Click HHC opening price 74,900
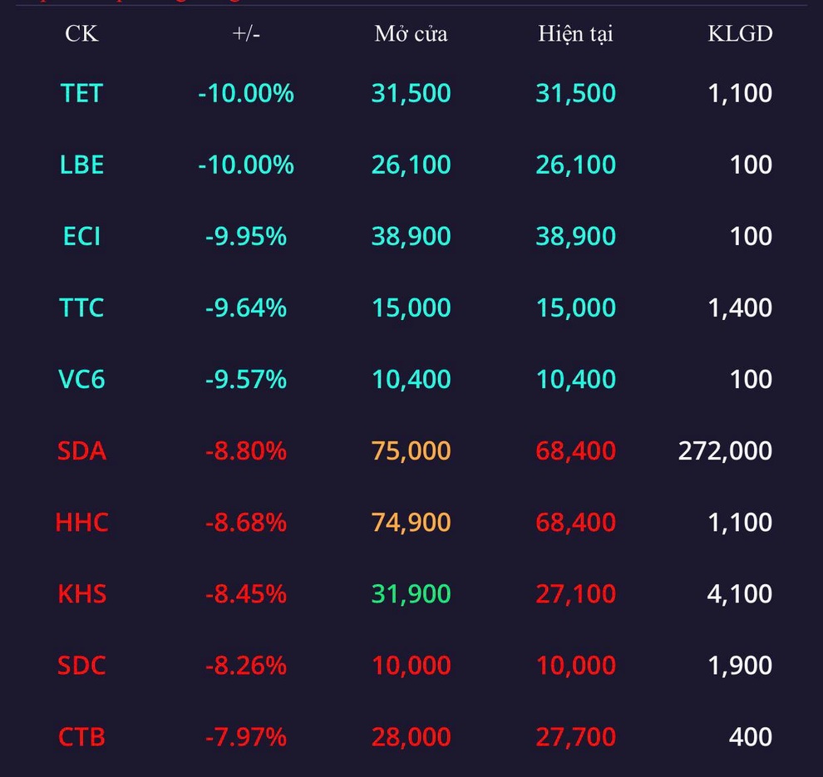Screen dimensions: 823x777 click(x=411, y=523)
